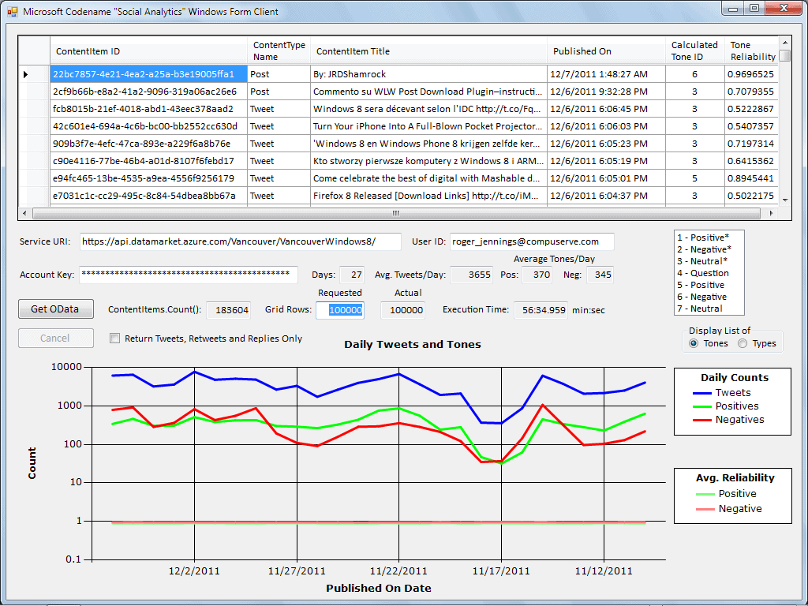Viewport: 808px width, 606px height.
Task: Select cell 42c601e4-694a-4c6b-bc00-bb2552cc630d
Action: click(x=148, y=126)
